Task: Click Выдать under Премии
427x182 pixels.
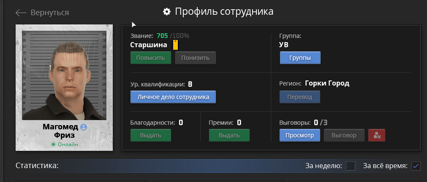Action: [229, 135]
